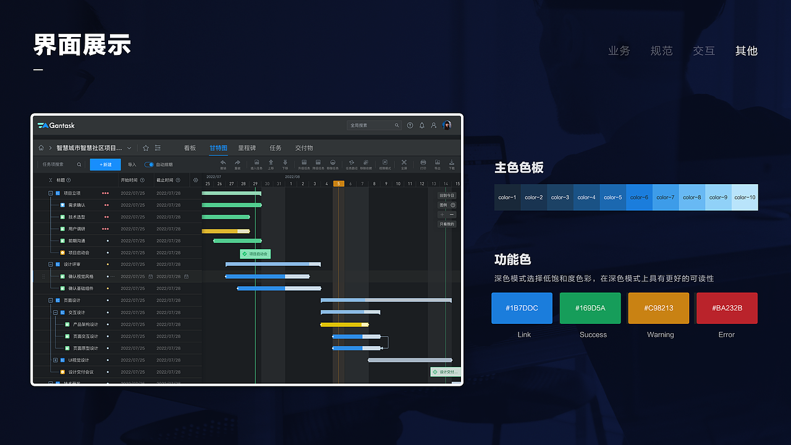Click the #1B7DDC Link color swatch
Viewport: 791px width, 445px height.
pos(522,308)
